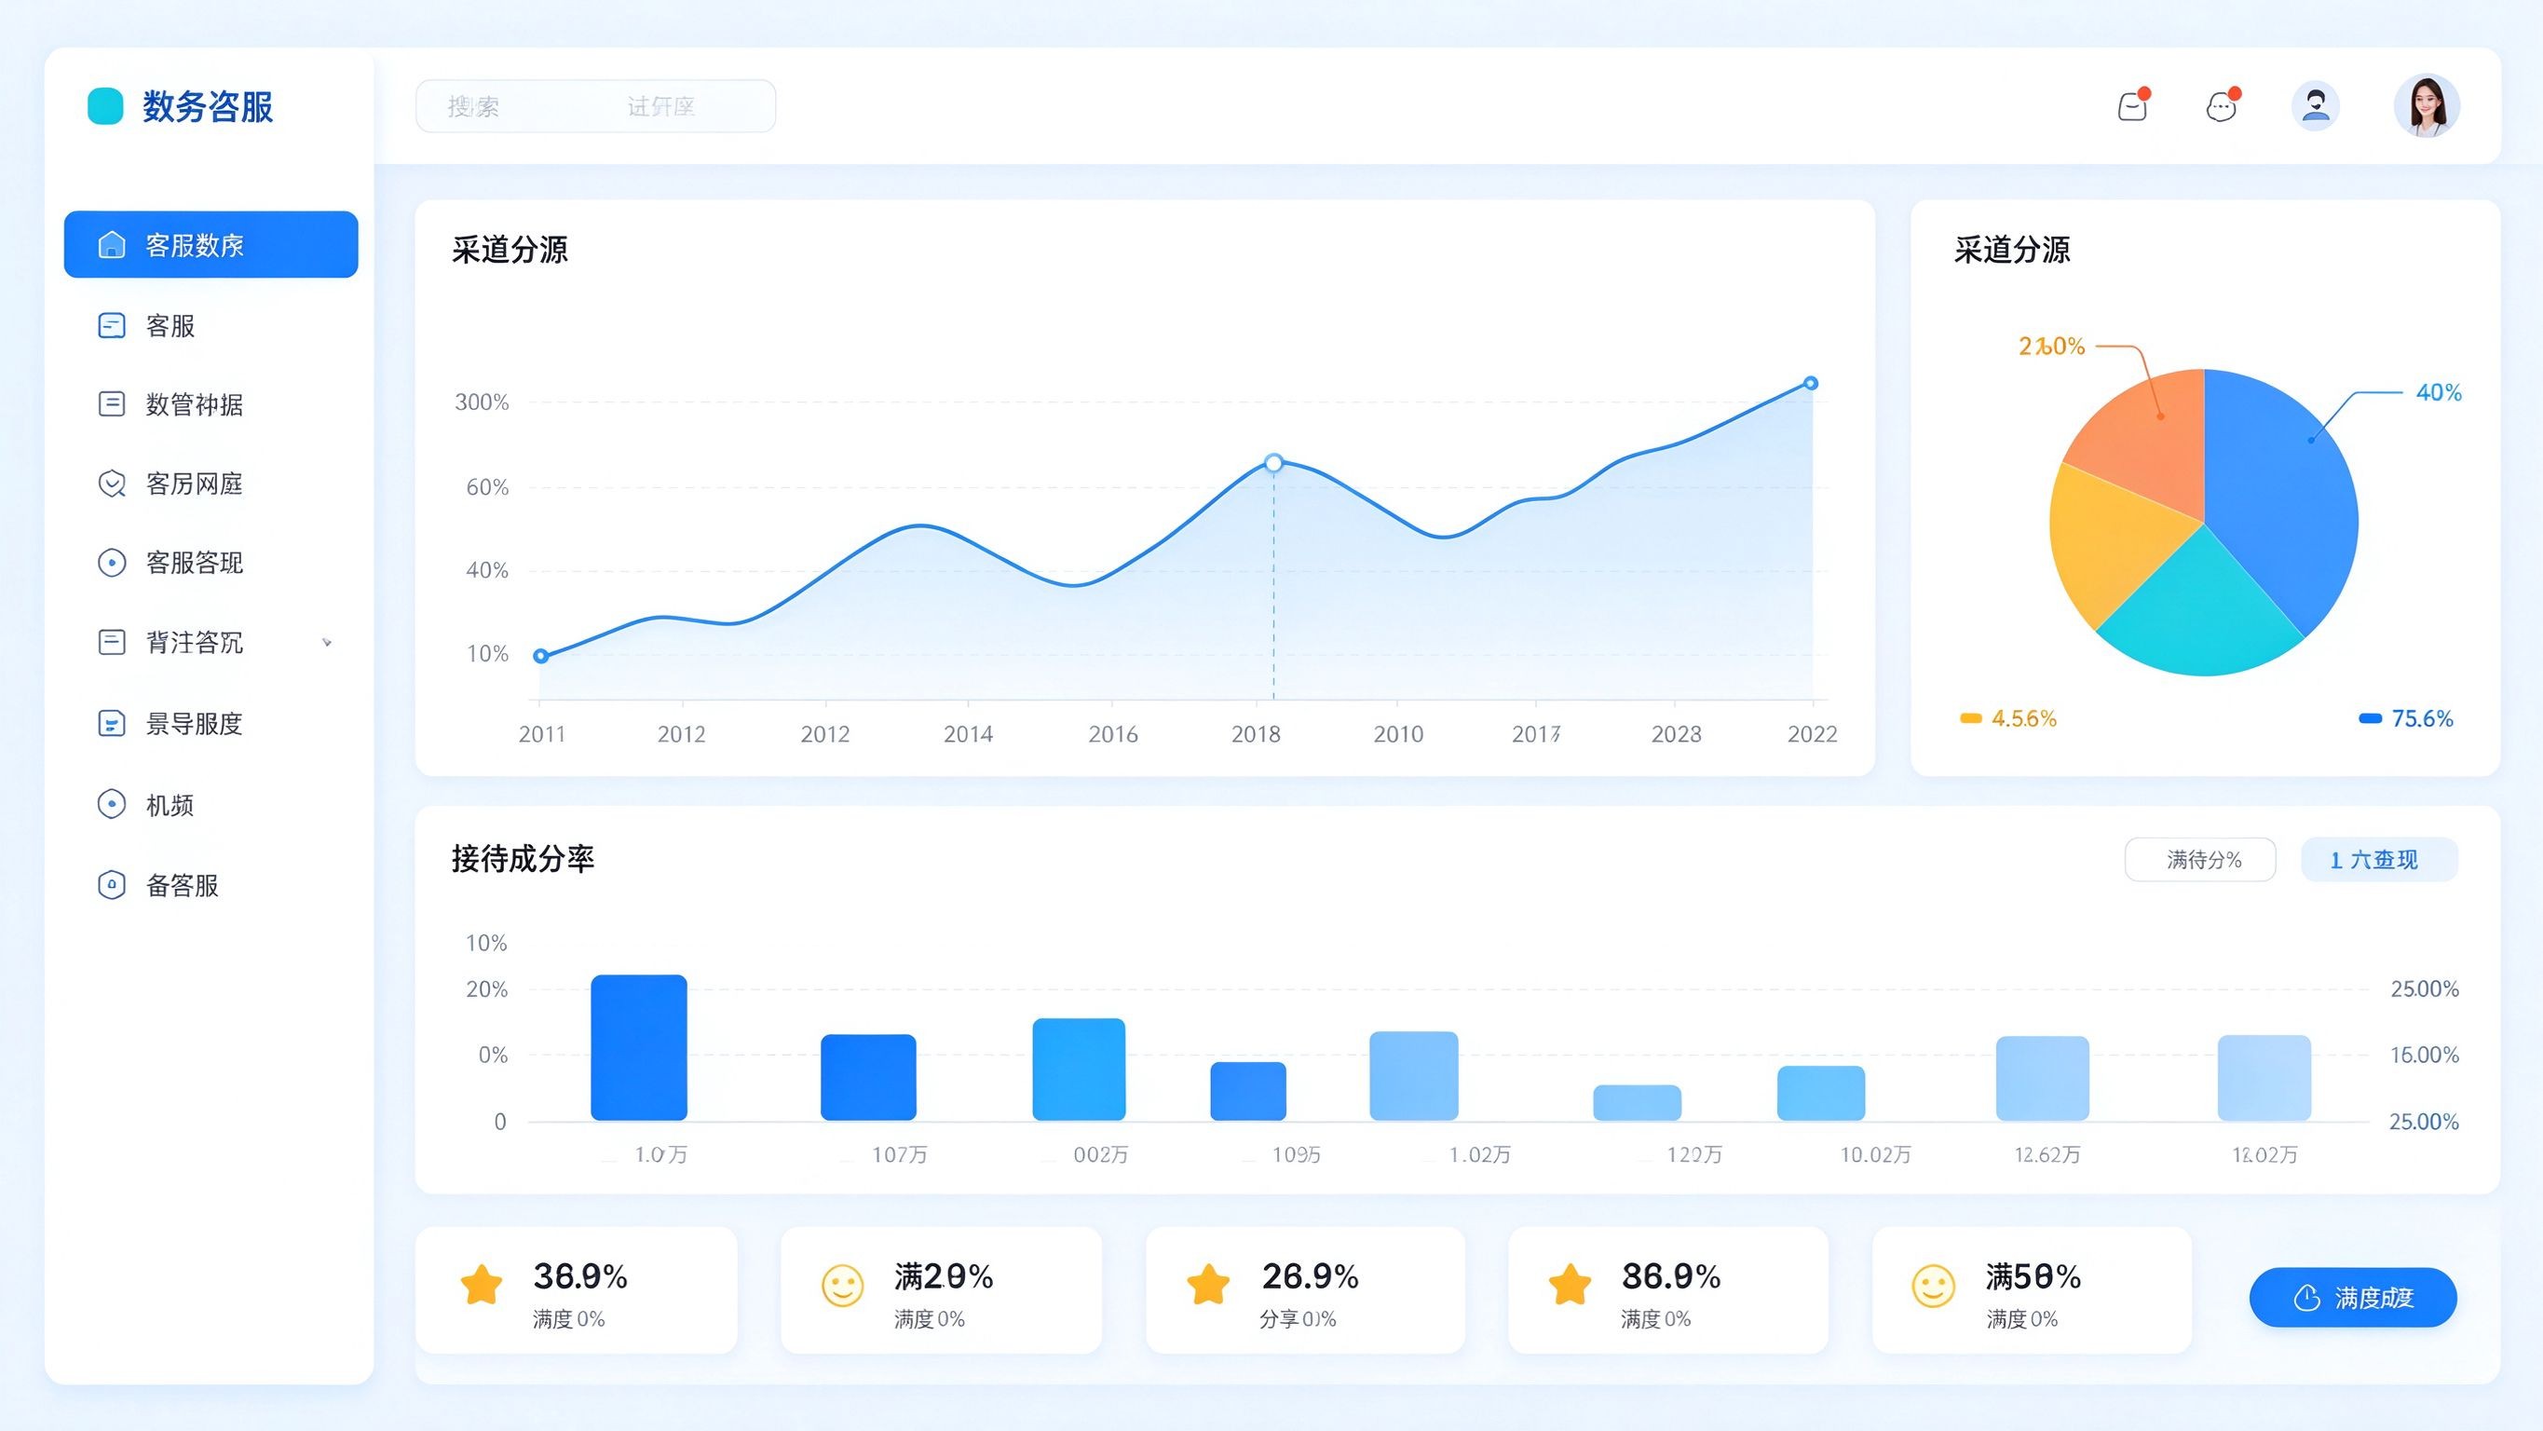Open the chat bubble messages icon
2543x1431 pixels.
[2222, 105]
